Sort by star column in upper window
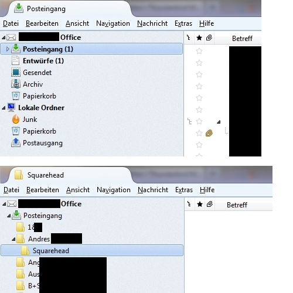The width and height of the screenshot is (293, 293). 199,38
